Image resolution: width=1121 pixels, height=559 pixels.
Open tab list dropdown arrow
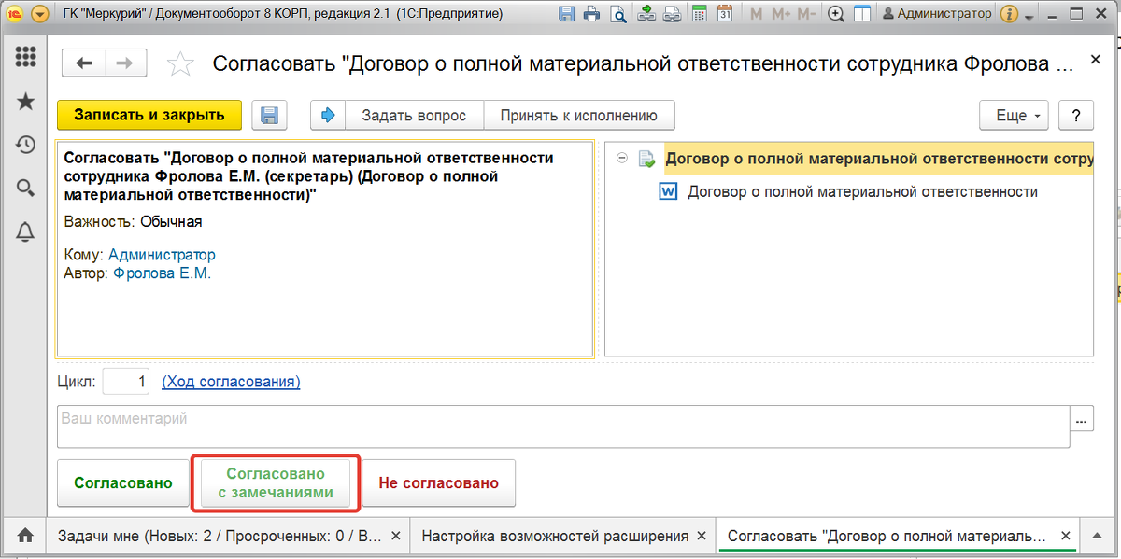1097,537
